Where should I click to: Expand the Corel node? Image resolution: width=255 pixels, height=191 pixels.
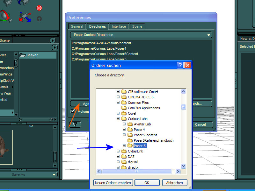tap(118, 113)
